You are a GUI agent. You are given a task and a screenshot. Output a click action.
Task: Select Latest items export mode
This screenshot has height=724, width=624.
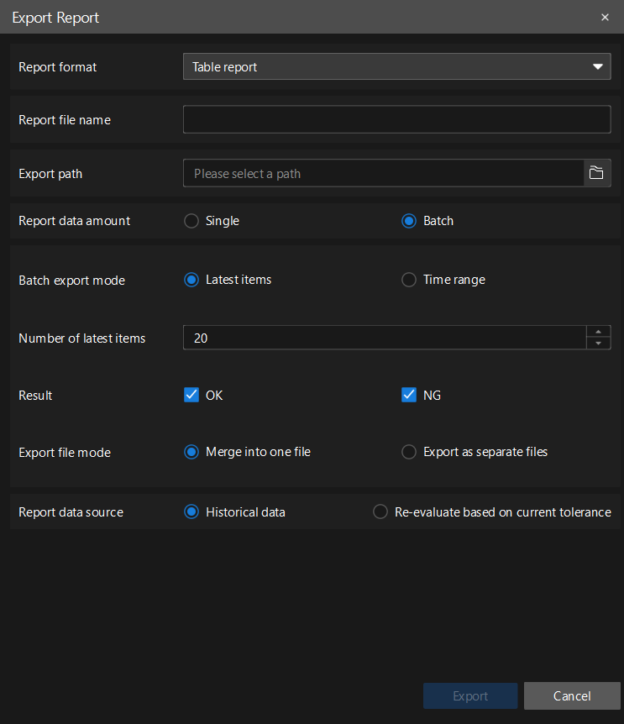point(191,280)
